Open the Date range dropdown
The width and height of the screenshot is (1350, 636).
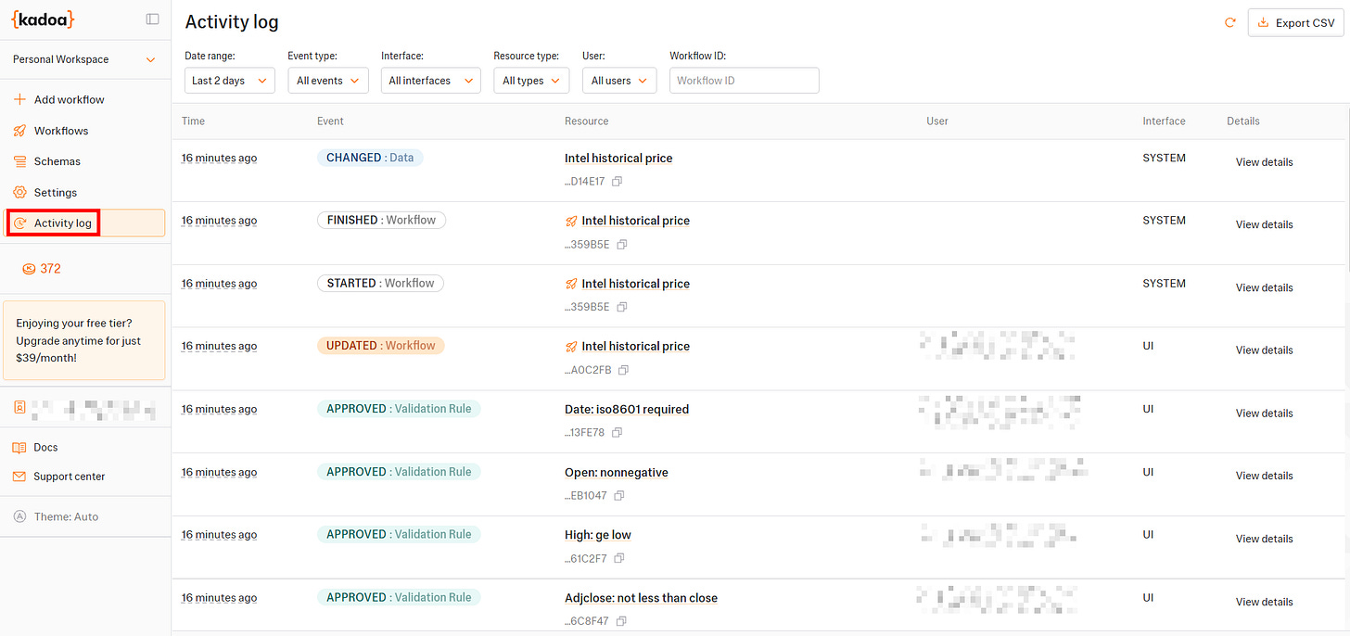229,80
